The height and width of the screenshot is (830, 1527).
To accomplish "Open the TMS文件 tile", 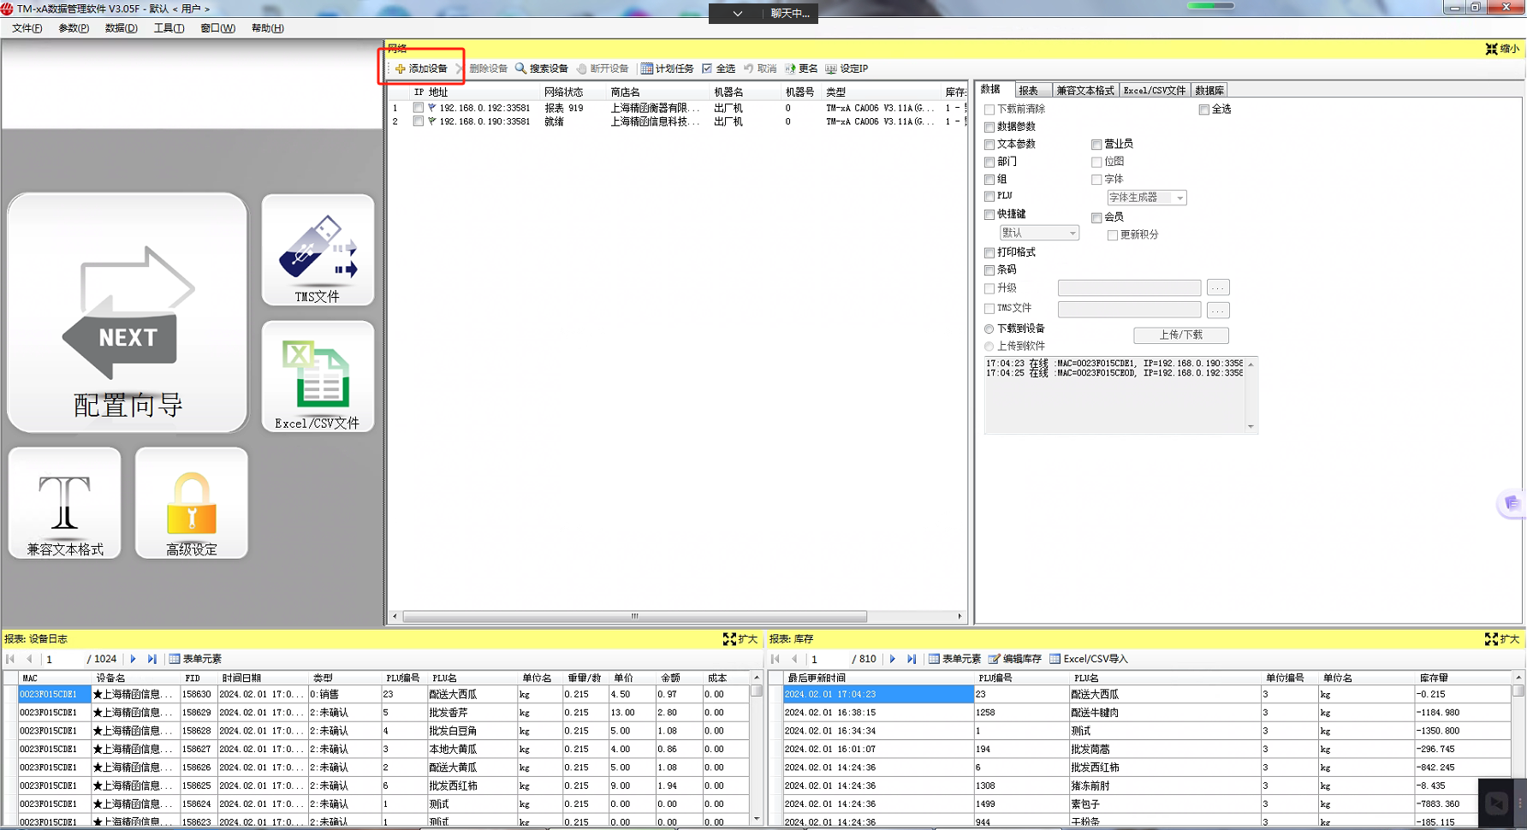I will [318, 250].
